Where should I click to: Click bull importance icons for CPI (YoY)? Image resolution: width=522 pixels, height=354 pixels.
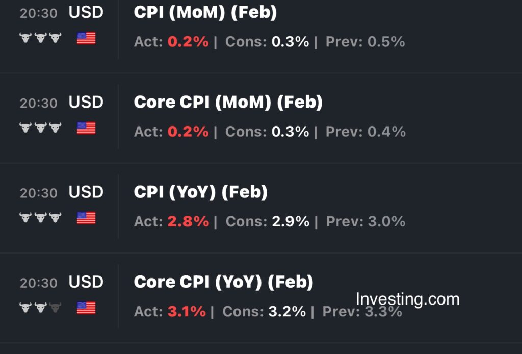click(x=40, y=218)
